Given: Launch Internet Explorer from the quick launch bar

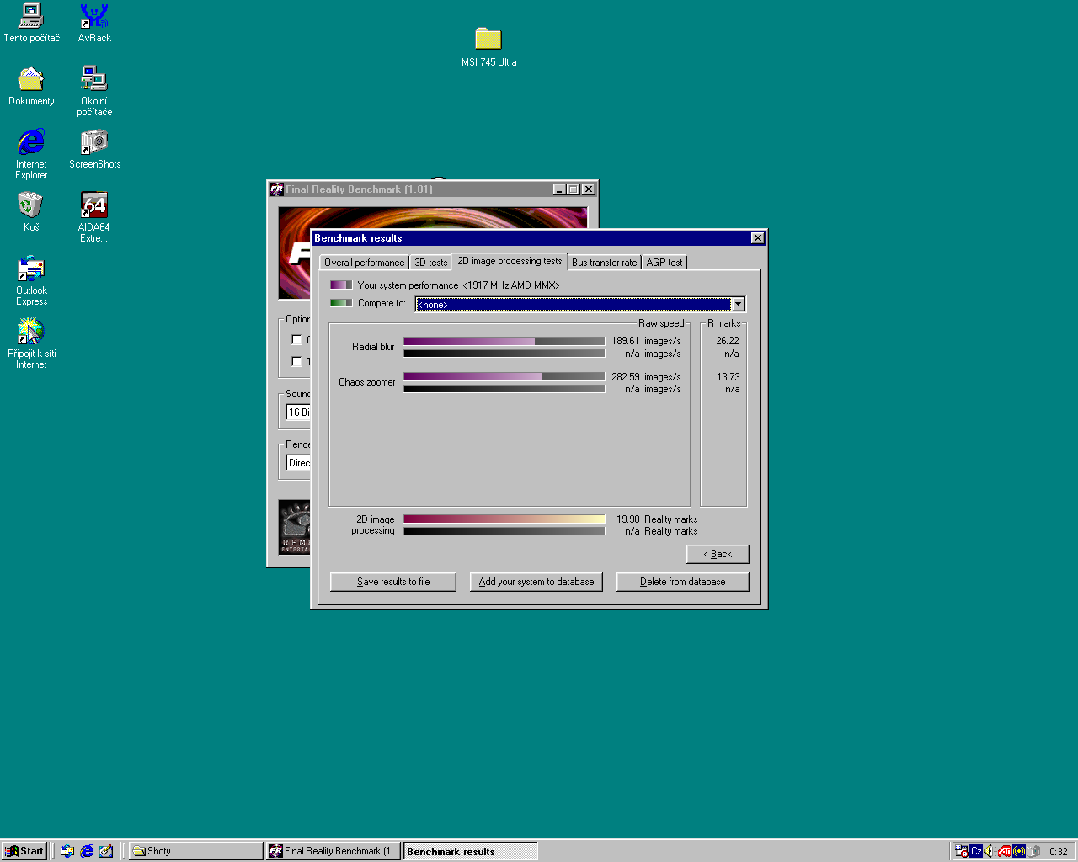Looking at the screenshot, I should (87, 851).
